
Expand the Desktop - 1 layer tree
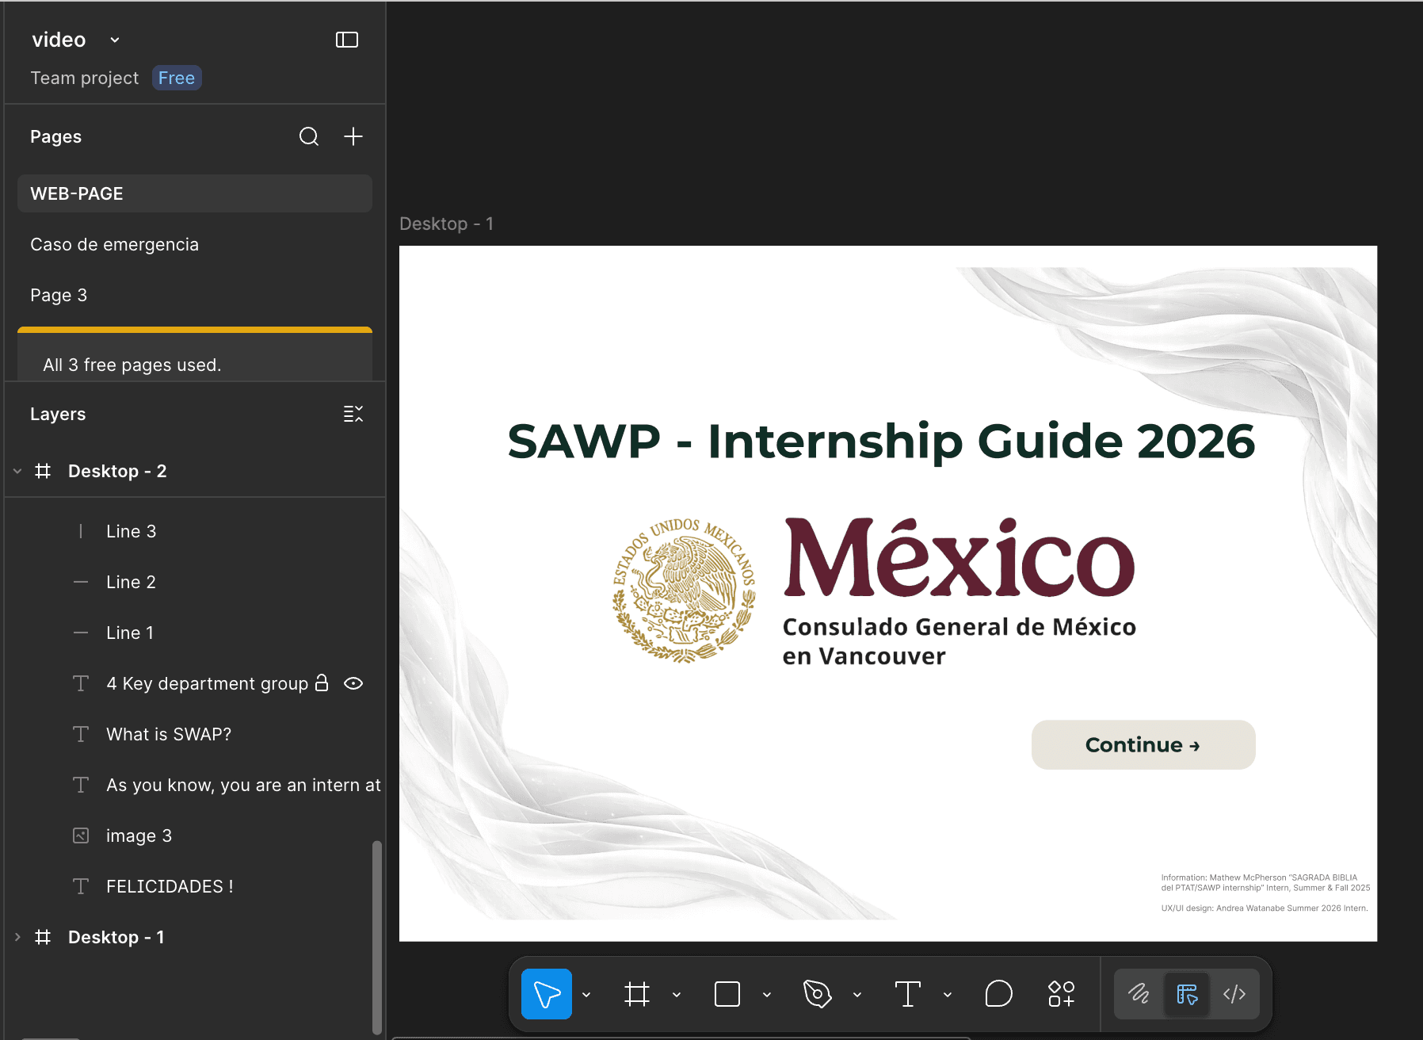point(17,937)
